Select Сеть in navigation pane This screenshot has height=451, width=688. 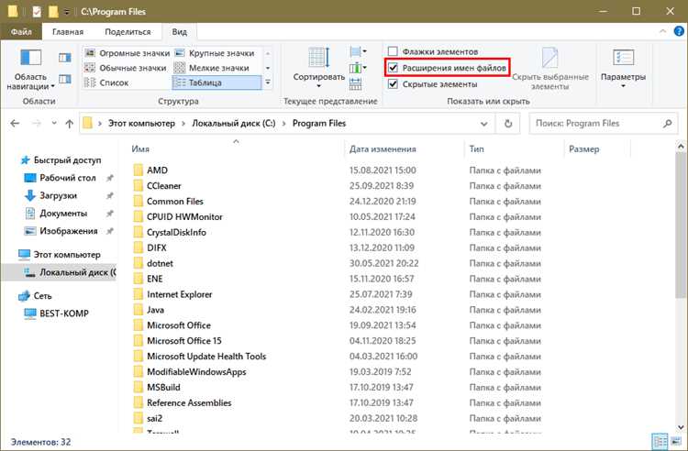pos(35,296)
